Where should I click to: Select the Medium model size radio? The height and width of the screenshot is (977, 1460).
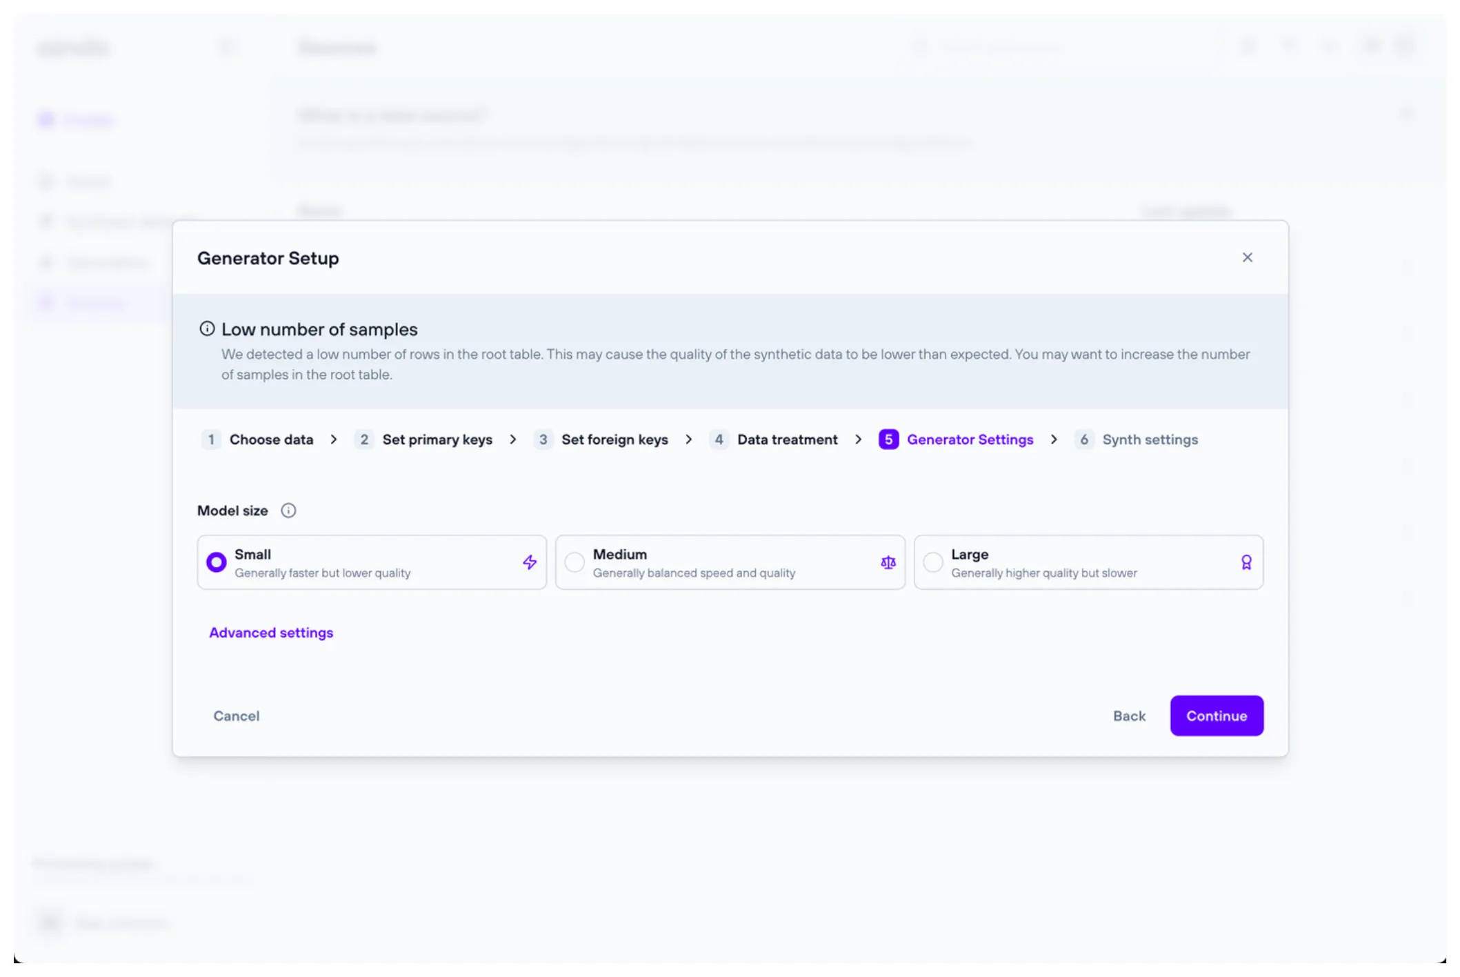coord(574,562)
